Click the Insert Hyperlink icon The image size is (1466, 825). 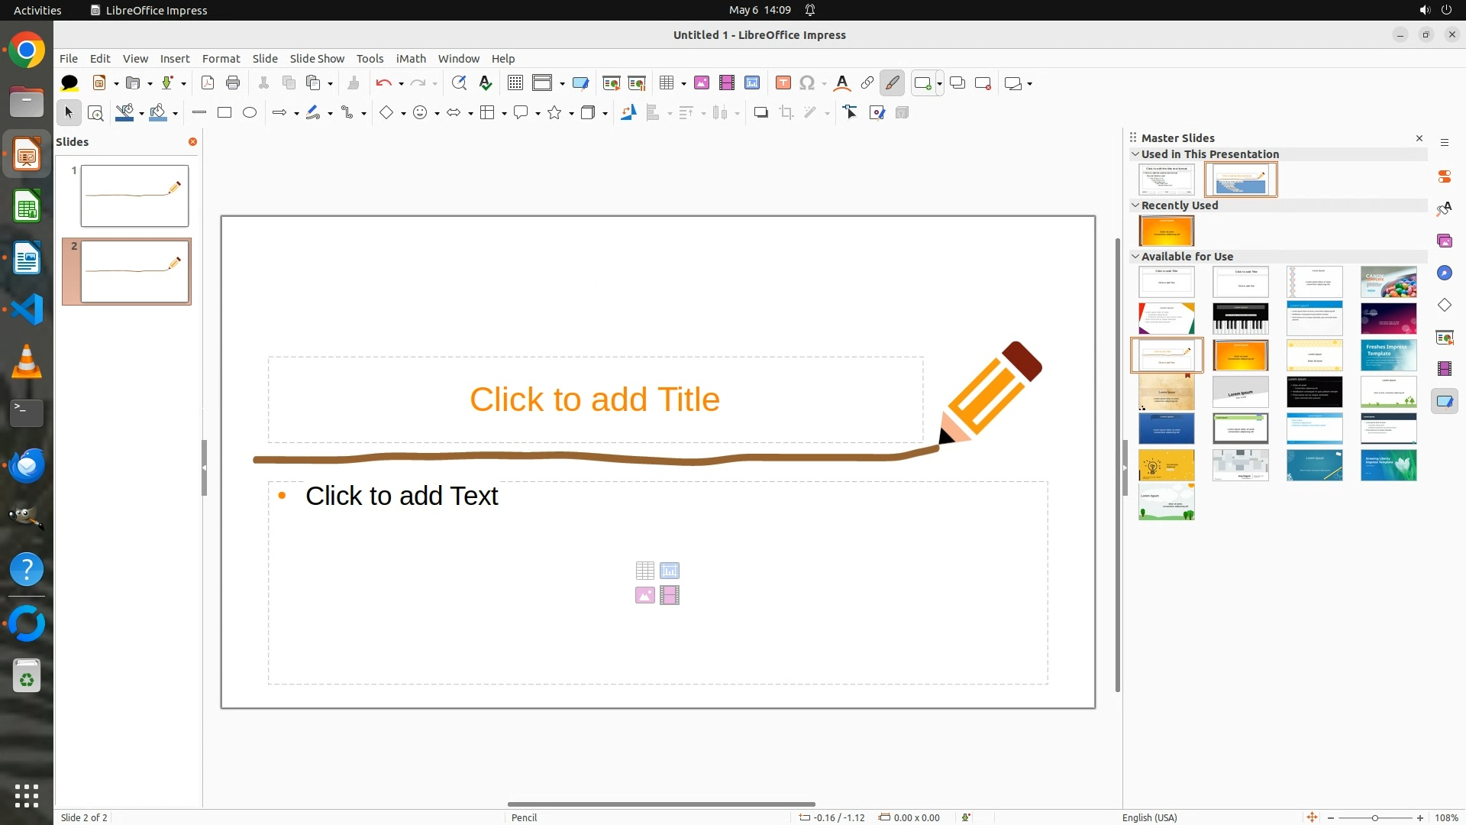click(x=867, y=83)
